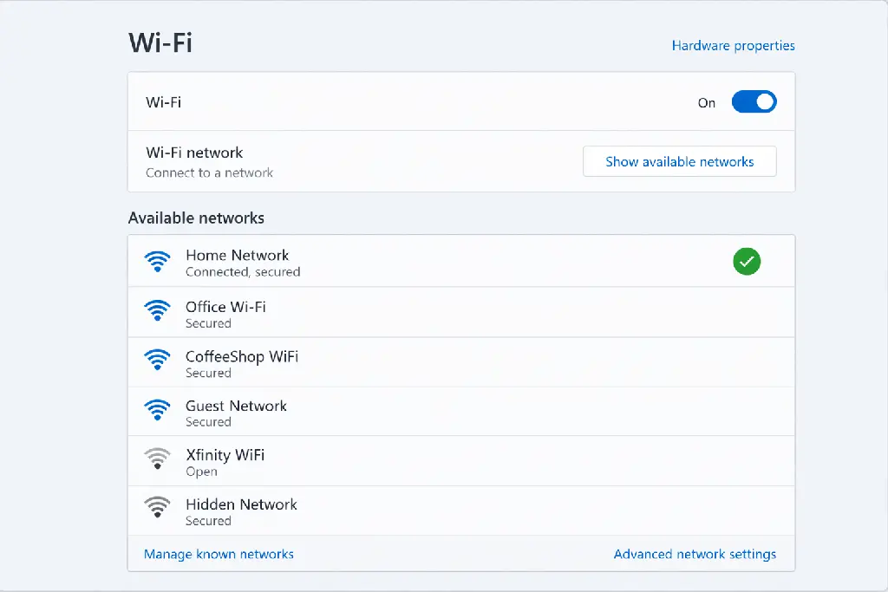Open Hardware properties

[733, 45]
